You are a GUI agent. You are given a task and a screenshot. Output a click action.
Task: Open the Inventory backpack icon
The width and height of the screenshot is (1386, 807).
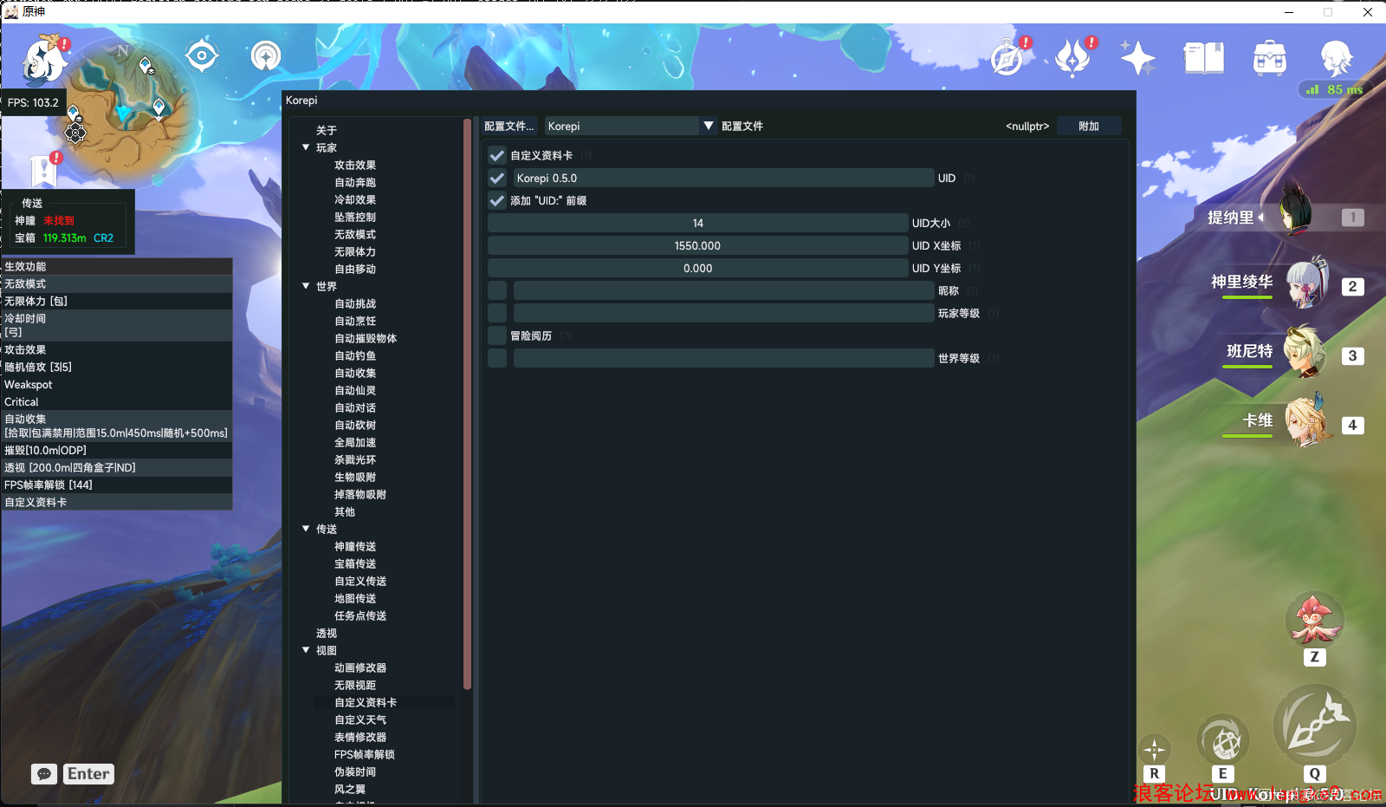pos(1269,58)
